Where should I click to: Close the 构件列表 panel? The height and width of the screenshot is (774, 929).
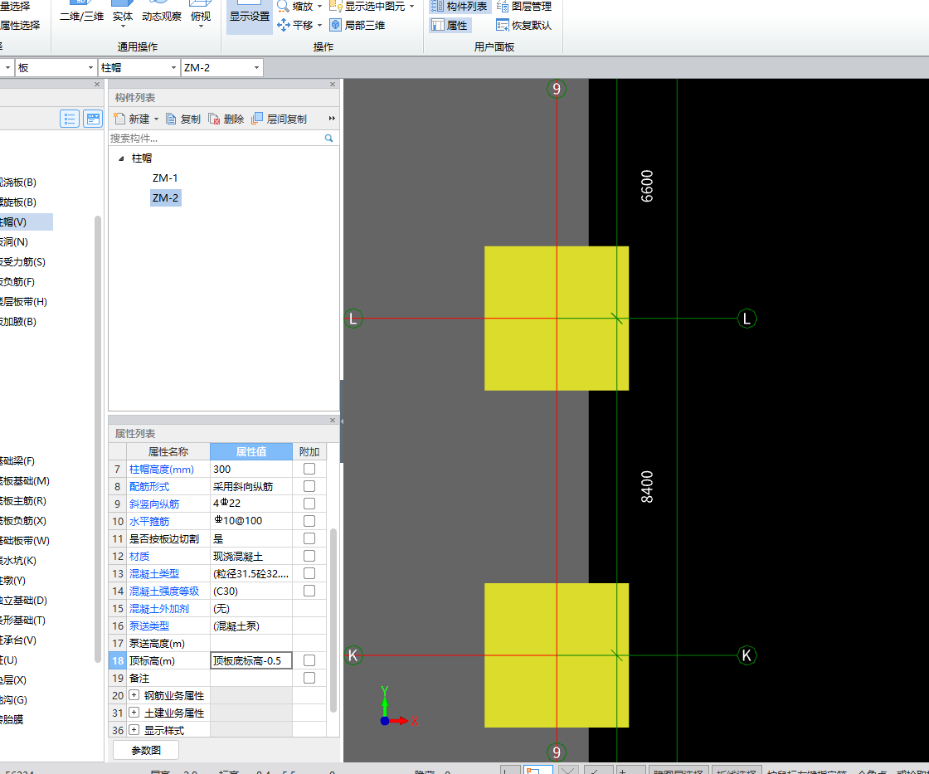coord(333,84)
